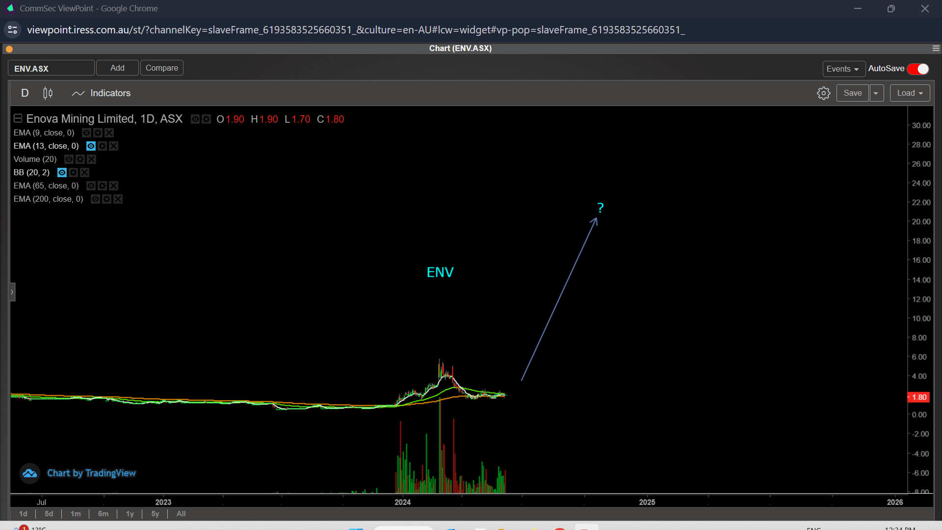
Task: Open the D interval selector
Action: (25, 93)
